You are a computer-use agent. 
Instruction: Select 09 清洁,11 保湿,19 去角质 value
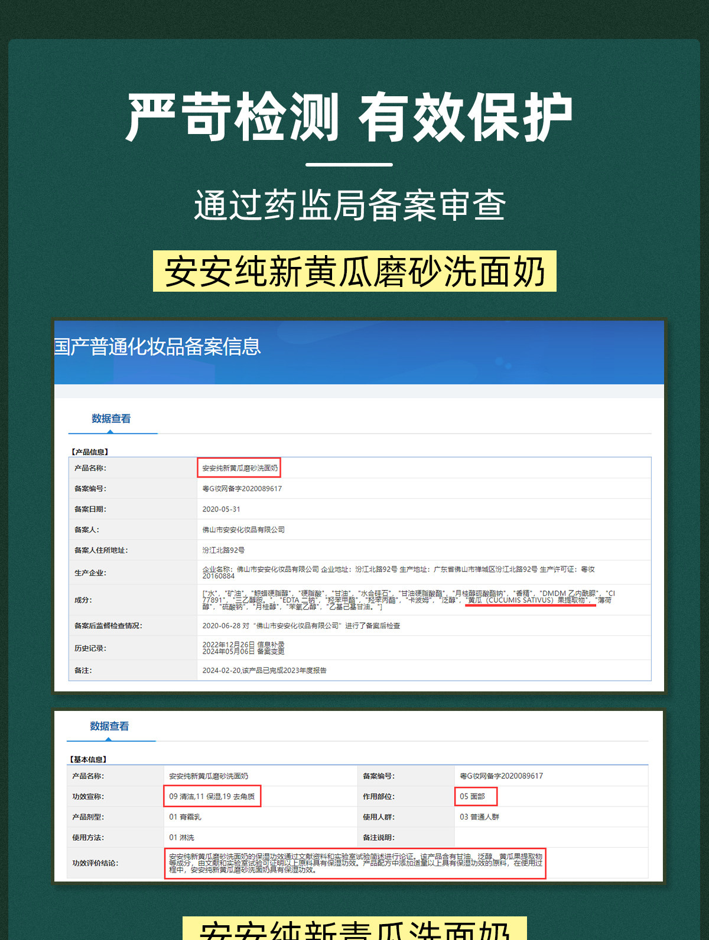point(212,797)
